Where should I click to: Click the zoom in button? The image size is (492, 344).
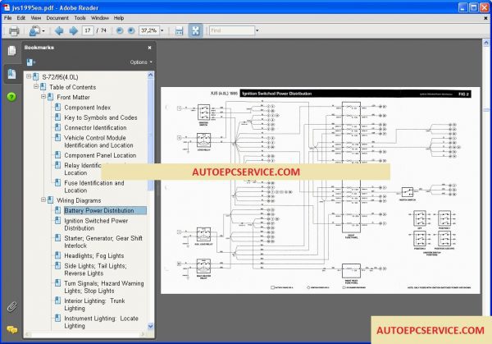131,30
